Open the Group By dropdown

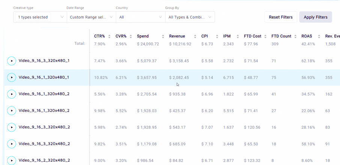click(x=190, y=17)
